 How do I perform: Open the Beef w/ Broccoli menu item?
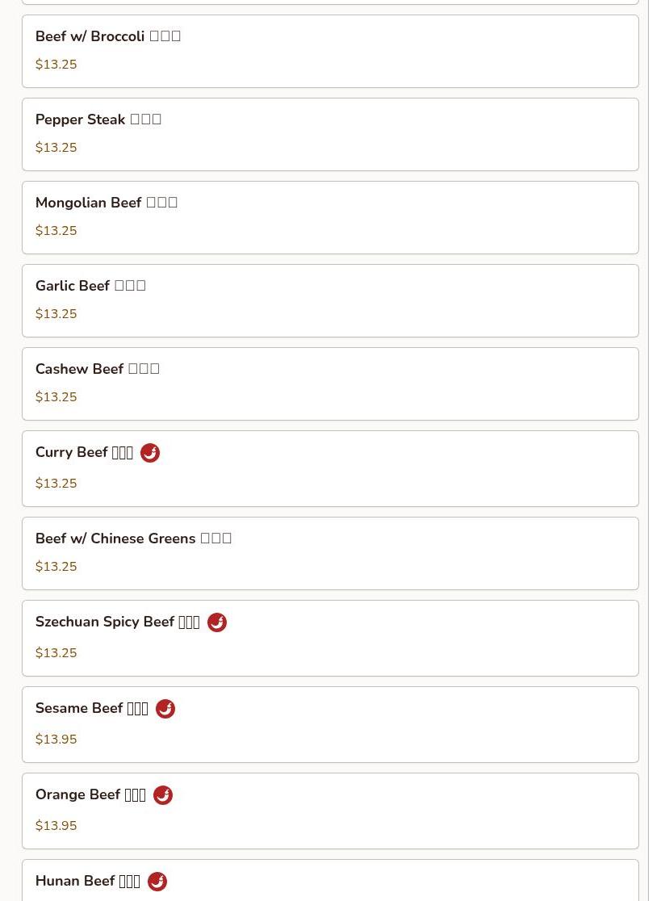coord(330,51)
